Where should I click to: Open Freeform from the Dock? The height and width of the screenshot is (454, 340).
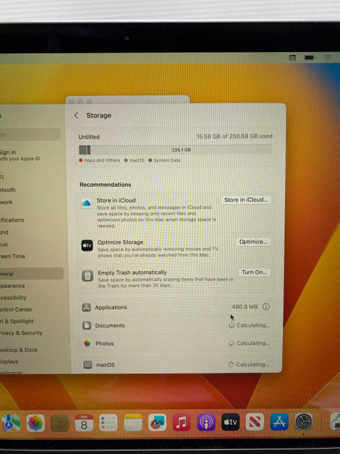click(157, 422)
